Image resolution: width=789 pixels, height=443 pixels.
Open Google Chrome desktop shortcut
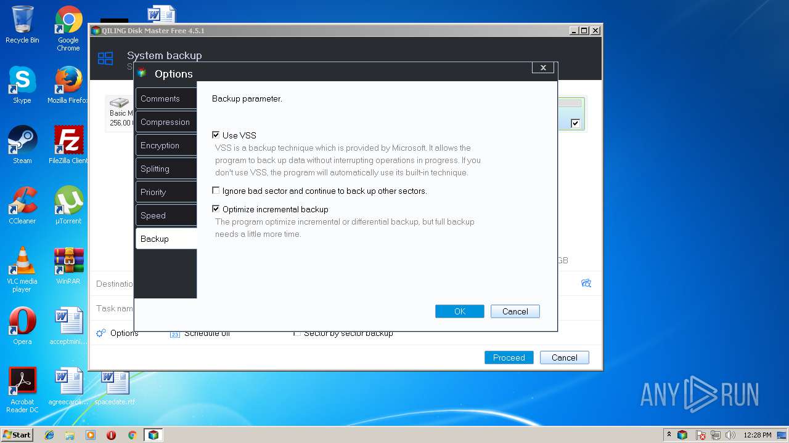point(68,29)
